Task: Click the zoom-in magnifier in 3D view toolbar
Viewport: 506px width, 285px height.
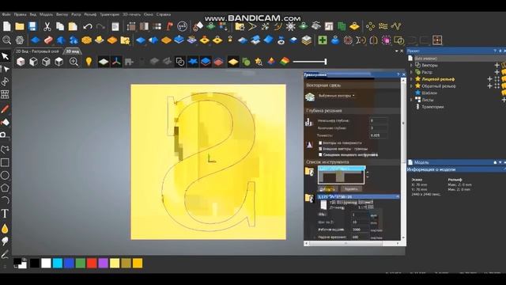Action: pyautogui.click(x=74, y=62)
